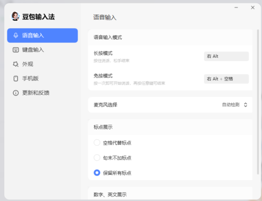
Task: Open the 键盘输入 settings section
Action: pyautogui.click(x=42, y=50)
